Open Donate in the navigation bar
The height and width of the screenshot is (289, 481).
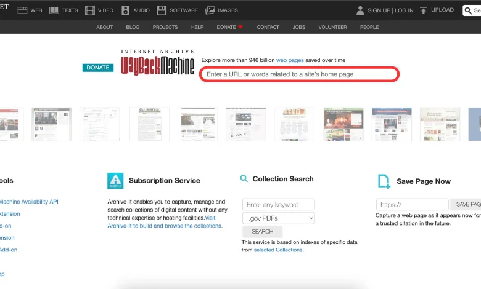[x=226, y=27]
